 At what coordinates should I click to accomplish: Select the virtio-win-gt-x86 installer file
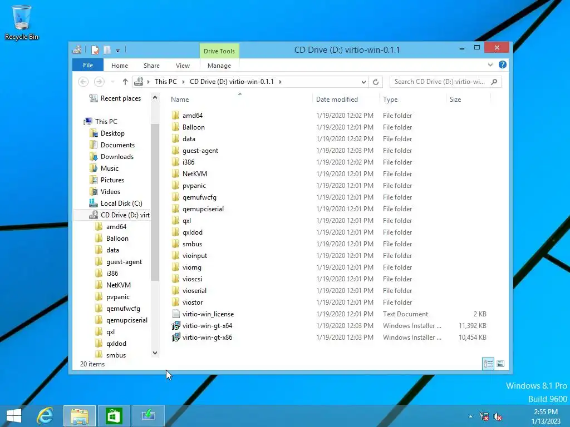point(207,337)
